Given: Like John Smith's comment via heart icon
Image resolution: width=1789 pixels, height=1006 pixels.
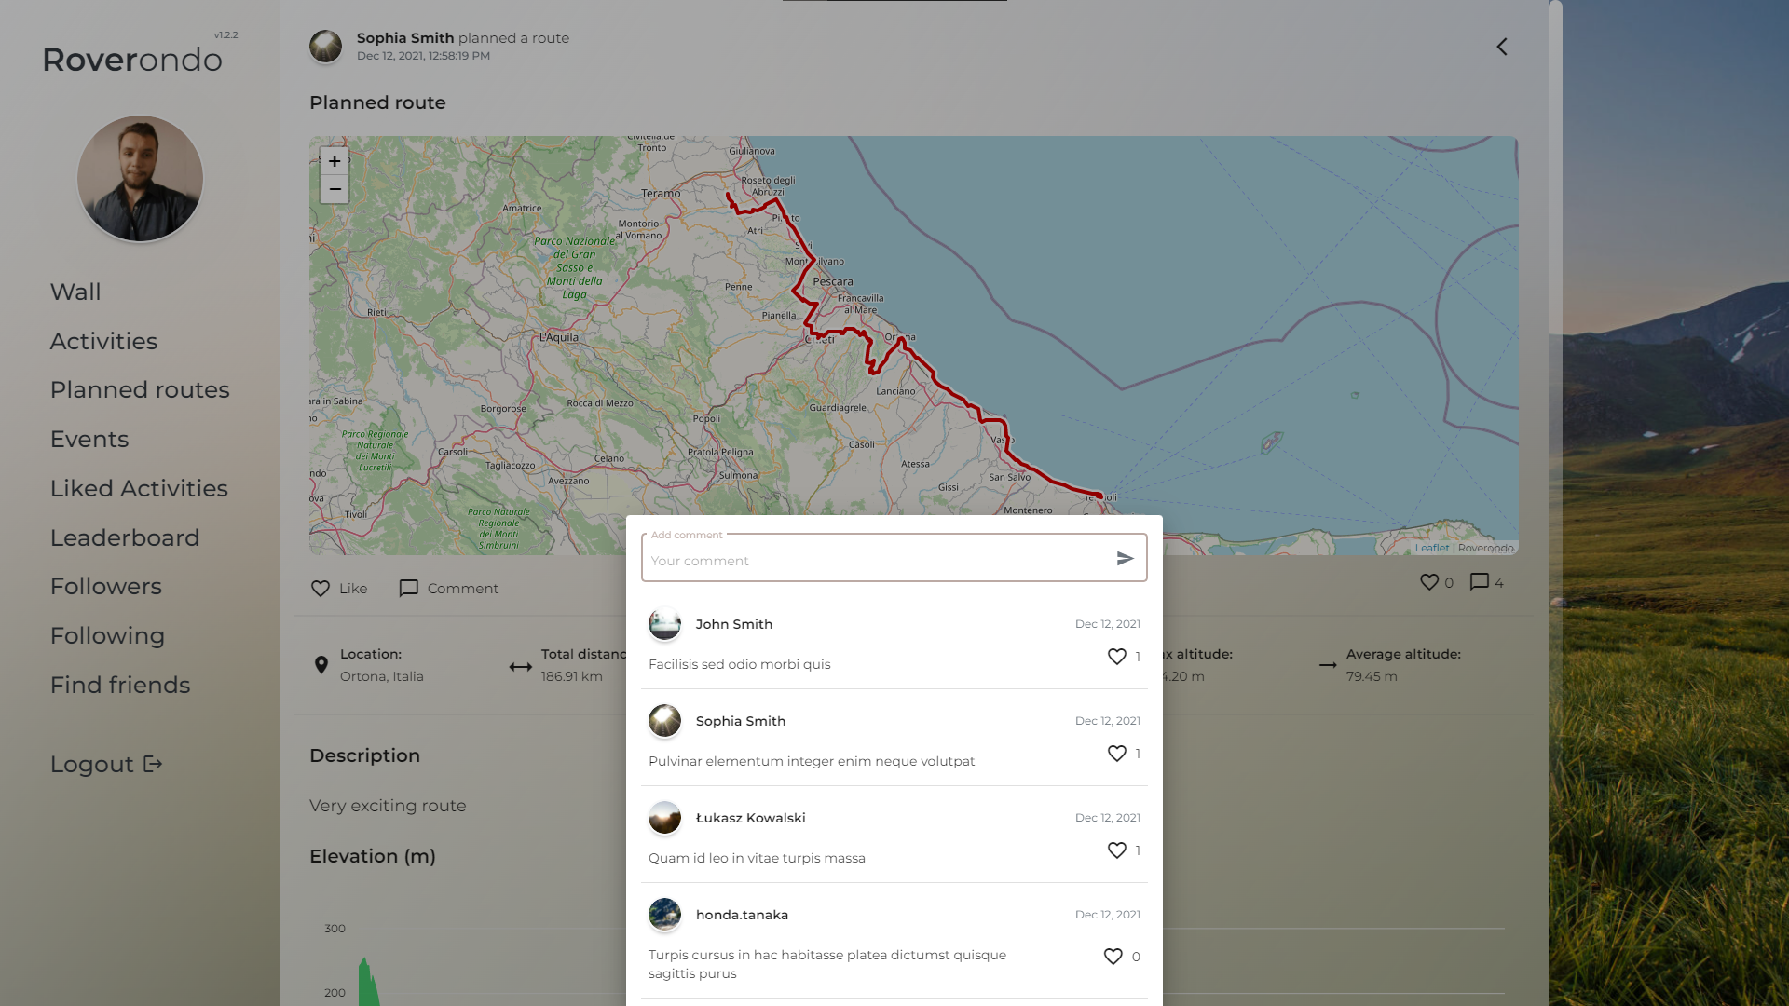Looking at the screenshot, I should (1116, 657).
